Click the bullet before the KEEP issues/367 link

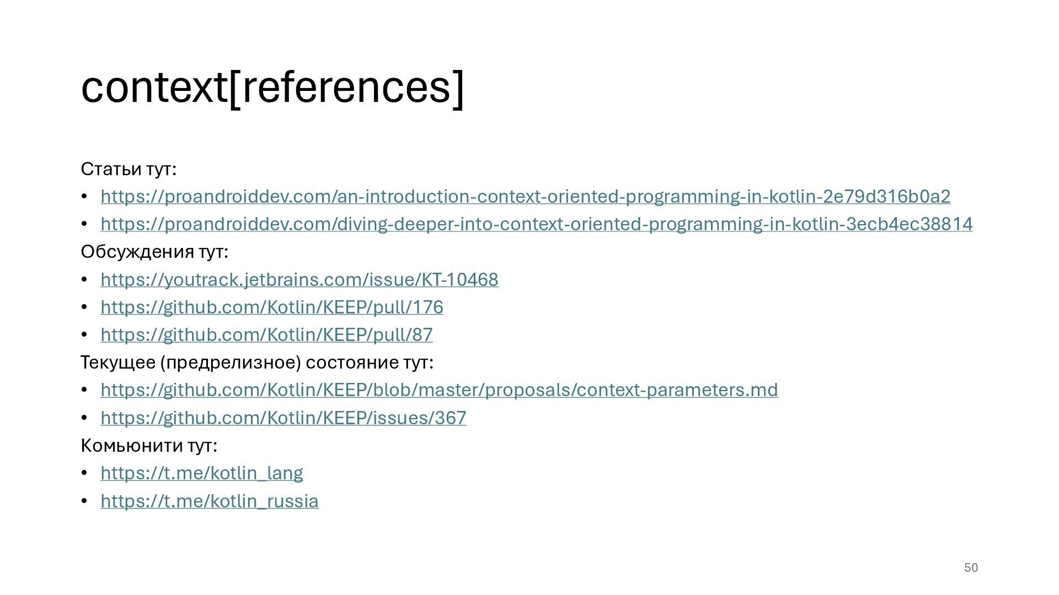(84, 418)
